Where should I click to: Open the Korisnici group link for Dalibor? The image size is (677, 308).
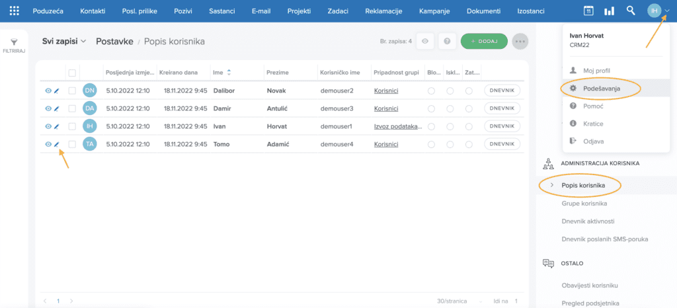(x=386, y=91)
